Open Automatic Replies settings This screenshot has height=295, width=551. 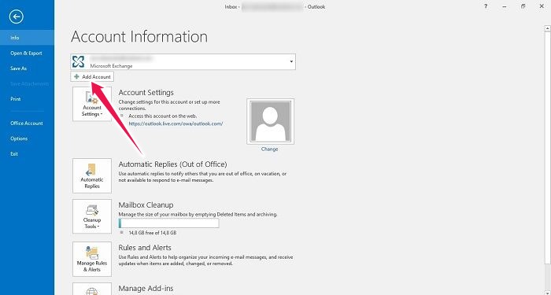point(92,175)
